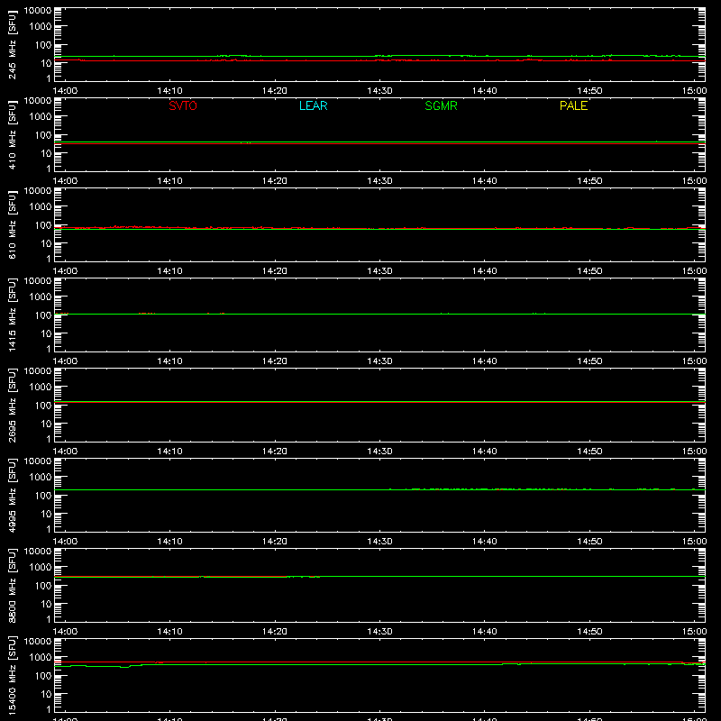
Task: Click the 1000 tick label on 410 MHz panel
Action: click(41, 117)
